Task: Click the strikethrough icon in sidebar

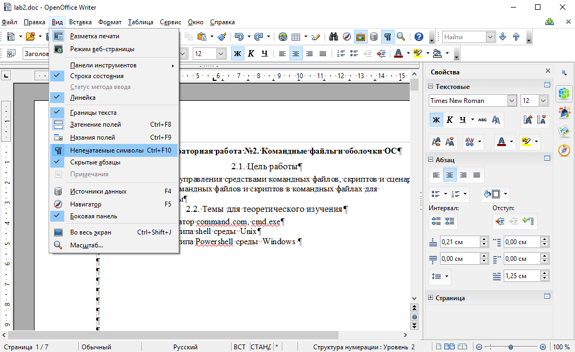Action: pos(483,120)
